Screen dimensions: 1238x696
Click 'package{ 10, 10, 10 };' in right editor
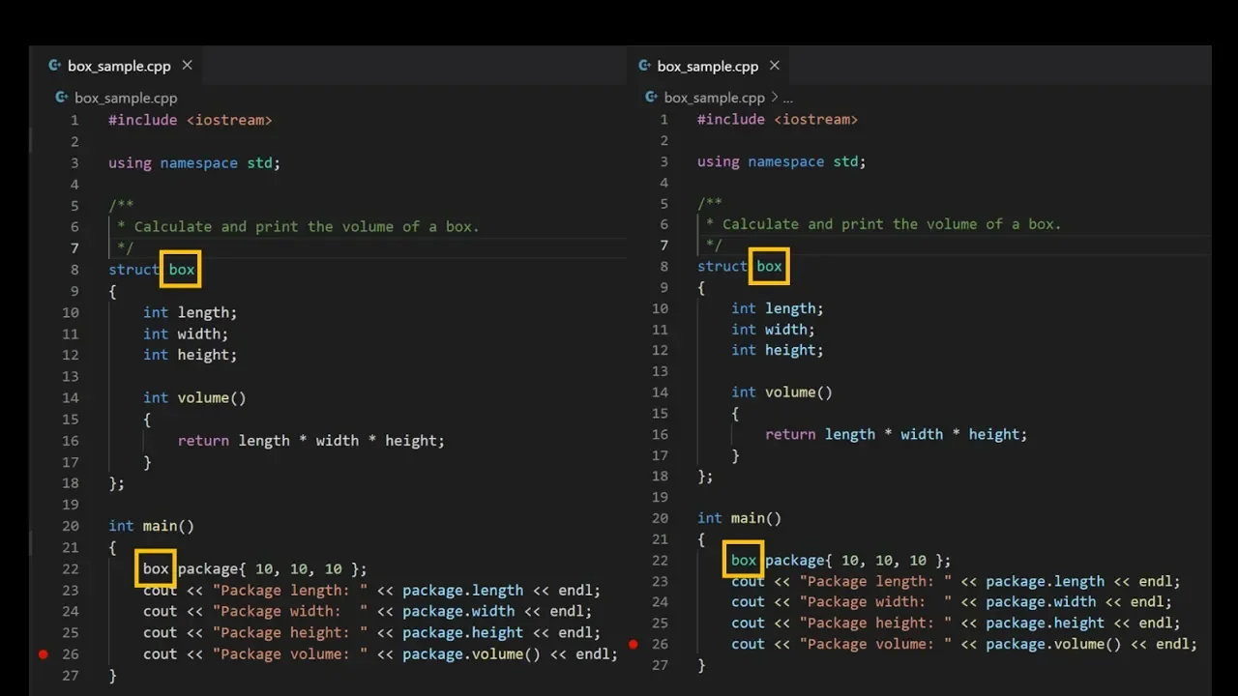[x=859, y=560]
